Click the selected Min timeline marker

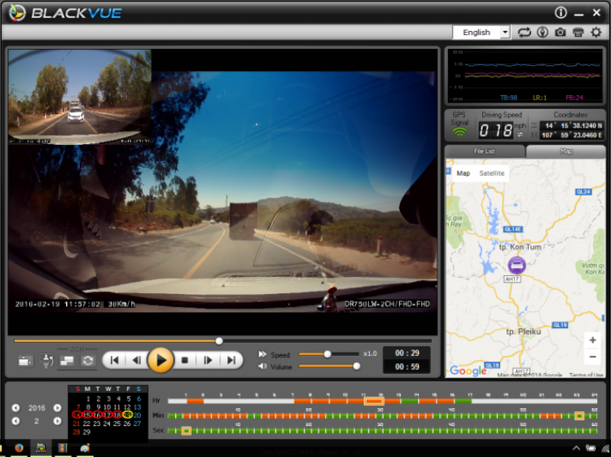click(x=579, y=415)
